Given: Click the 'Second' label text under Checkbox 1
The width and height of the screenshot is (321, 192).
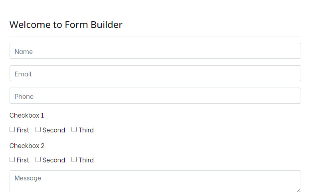Looking at the screenshot, I should [x=53, y=130].
